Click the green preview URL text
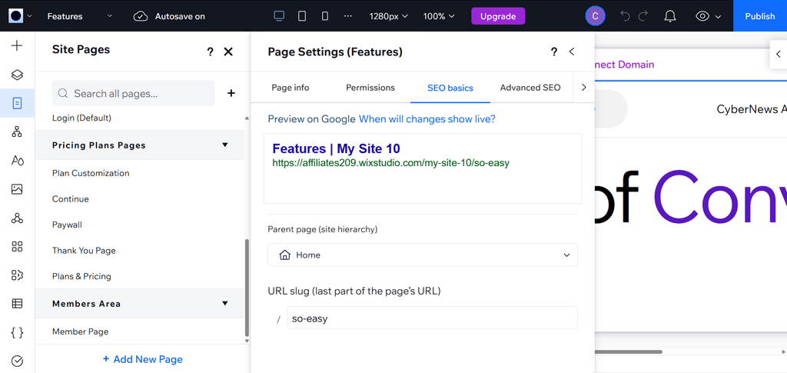 [x=391, y=162]
